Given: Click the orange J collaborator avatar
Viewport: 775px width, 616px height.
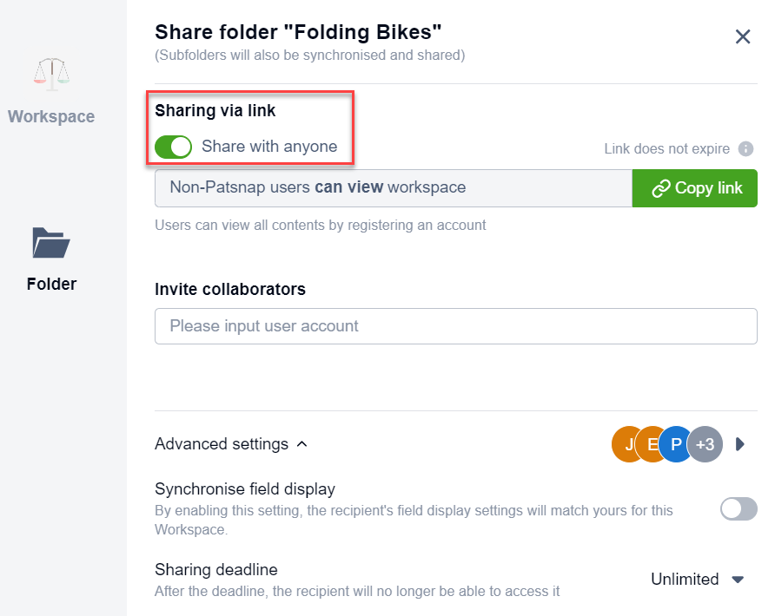Looking at the screenshot, I should coord(626,444).
